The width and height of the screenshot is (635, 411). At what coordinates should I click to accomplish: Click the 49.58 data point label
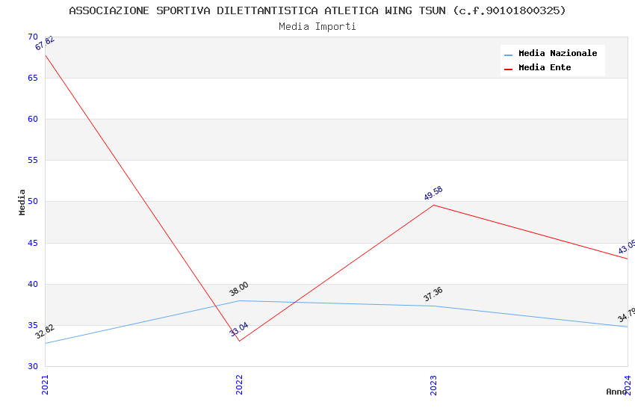[433, 194]
